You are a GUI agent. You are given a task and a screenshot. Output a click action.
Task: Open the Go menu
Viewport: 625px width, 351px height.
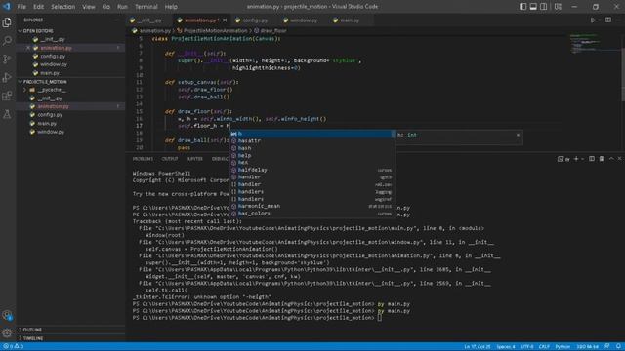[106, 7]
